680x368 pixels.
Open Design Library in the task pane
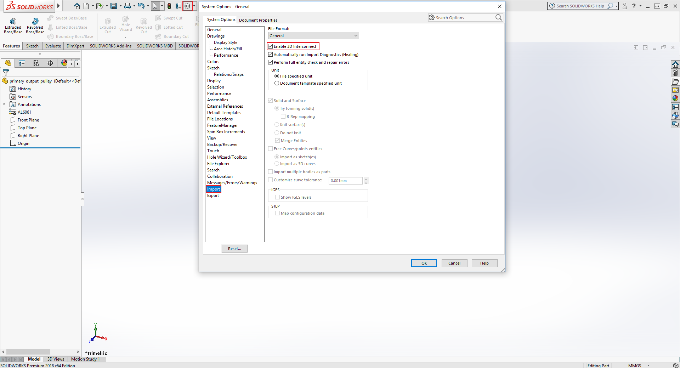point(675,73)
